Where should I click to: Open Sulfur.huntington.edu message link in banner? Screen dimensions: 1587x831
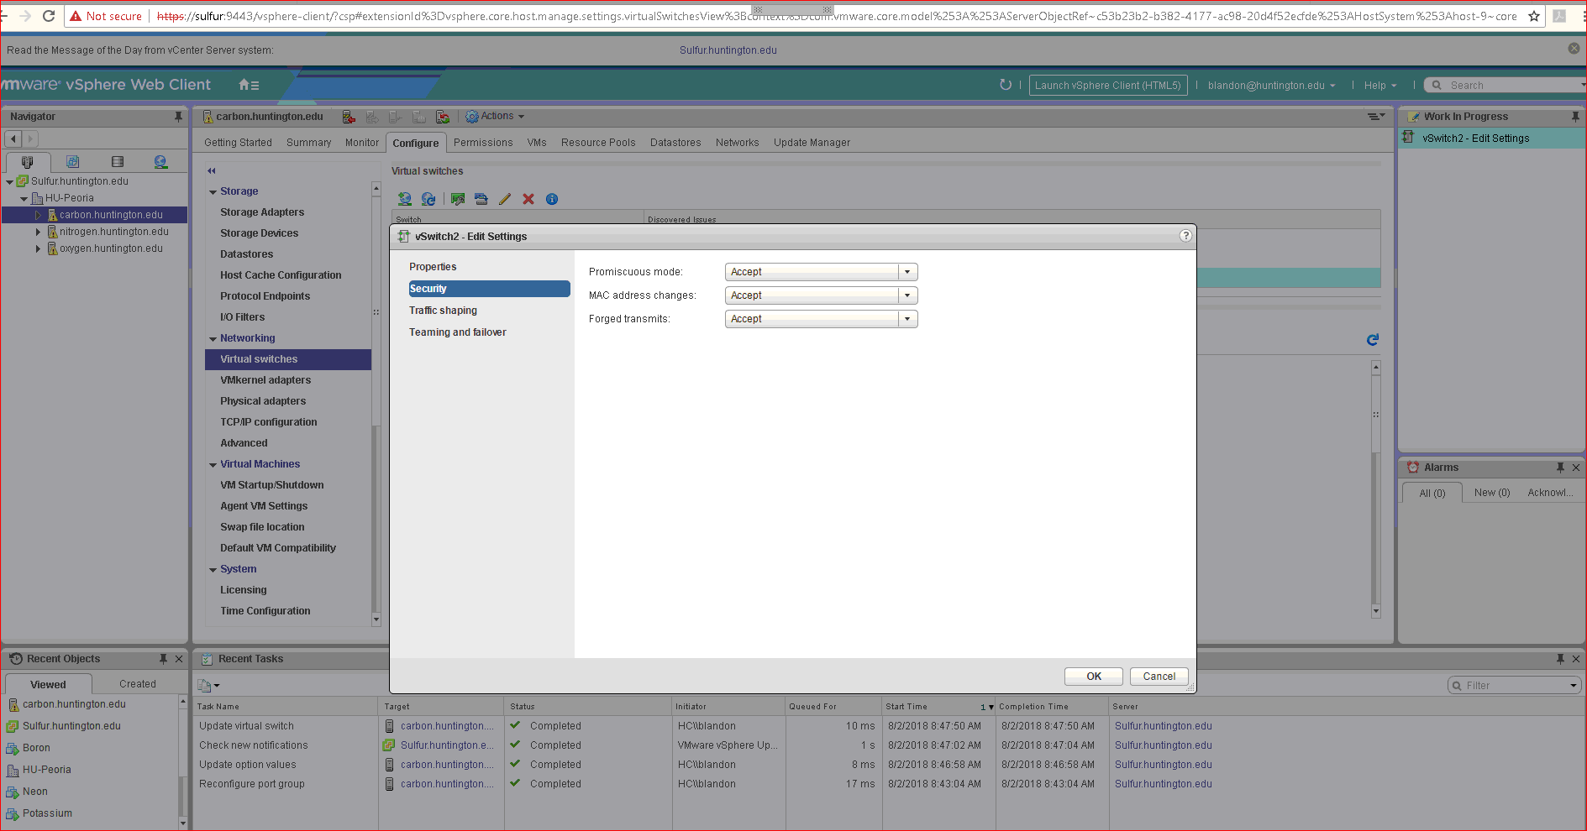click(x=728, y=50)
